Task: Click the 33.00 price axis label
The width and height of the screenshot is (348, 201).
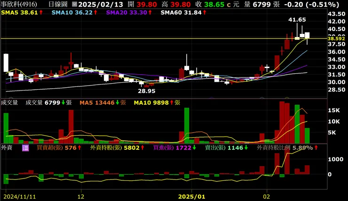Action: tap(336, 67)
